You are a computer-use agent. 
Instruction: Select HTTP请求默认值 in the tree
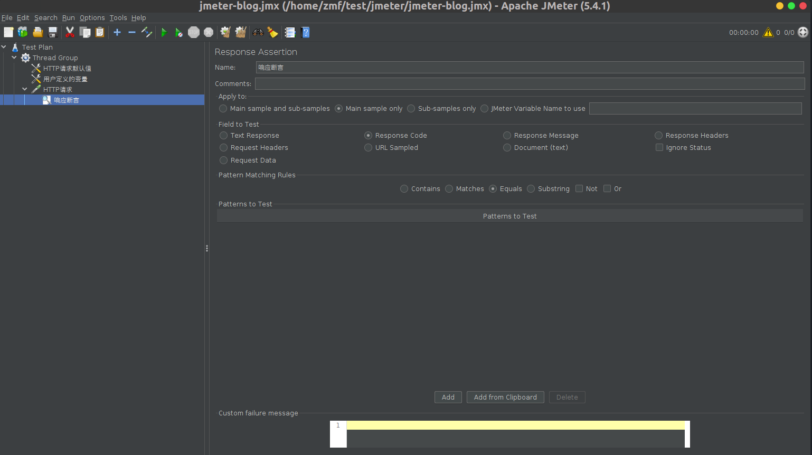pyautogui.click(x=67, y=68)
